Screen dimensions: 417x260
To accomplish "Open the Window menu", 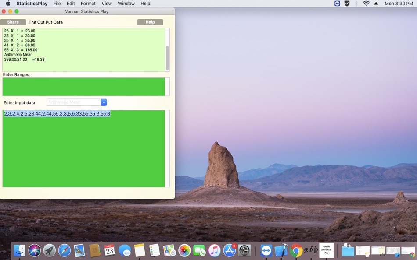I will pyautogui.click(x=126, y=4).
